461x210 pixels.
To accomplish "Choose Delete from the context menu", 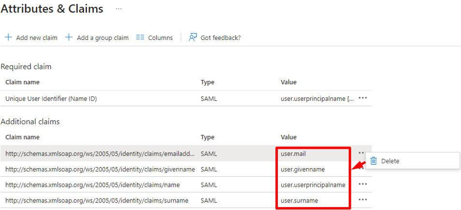I will tap(390, 161).
